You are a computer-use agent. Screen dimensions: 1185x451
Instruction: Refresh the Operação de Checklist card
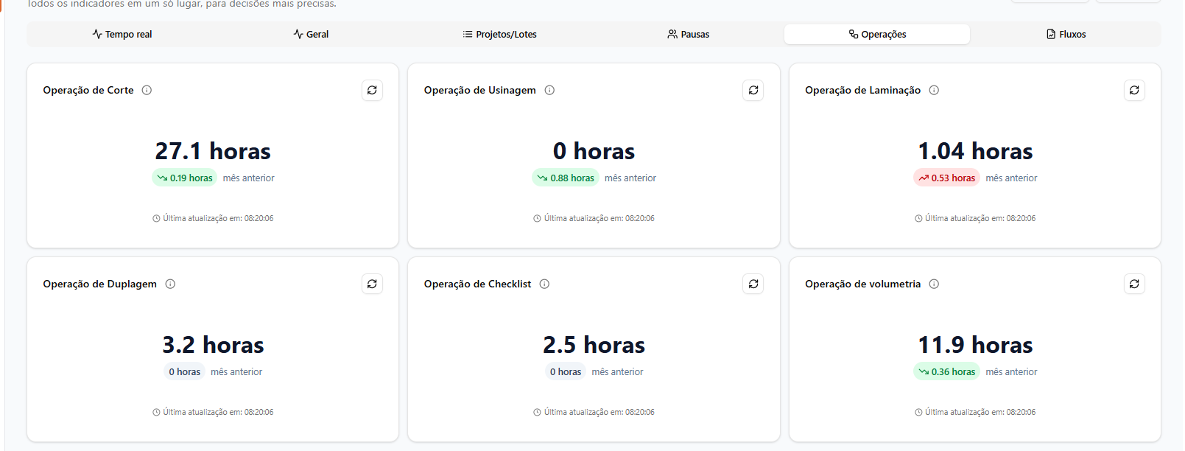click(x=753, y=284)
